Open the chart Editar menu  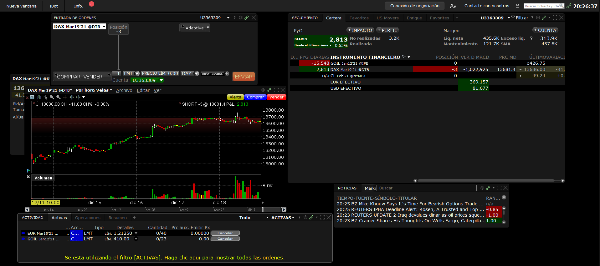point(143,90)
